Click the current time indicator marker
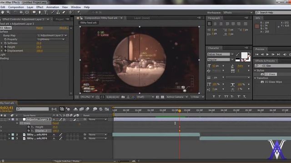 click(x=180, y=110)
